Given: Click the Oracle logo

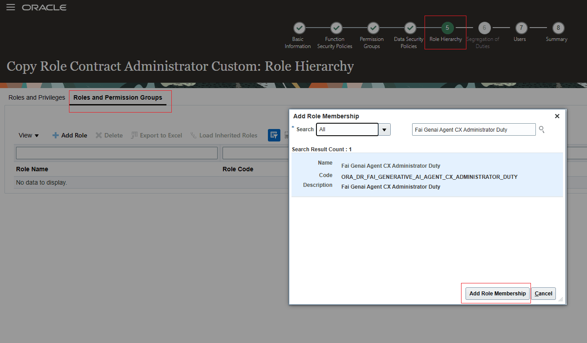Looking at the screenshot, I should click(x=44, y=8).
